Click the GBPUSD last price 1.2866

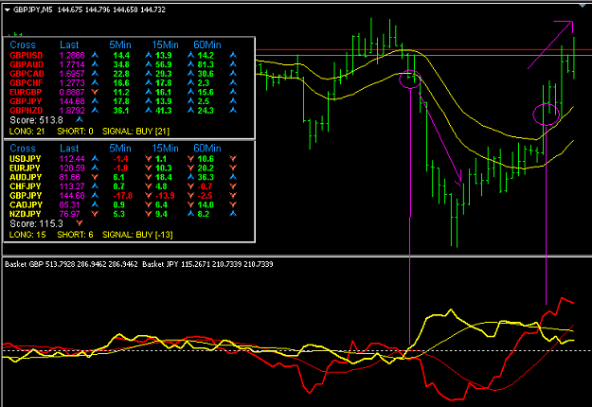click(72, 56)
